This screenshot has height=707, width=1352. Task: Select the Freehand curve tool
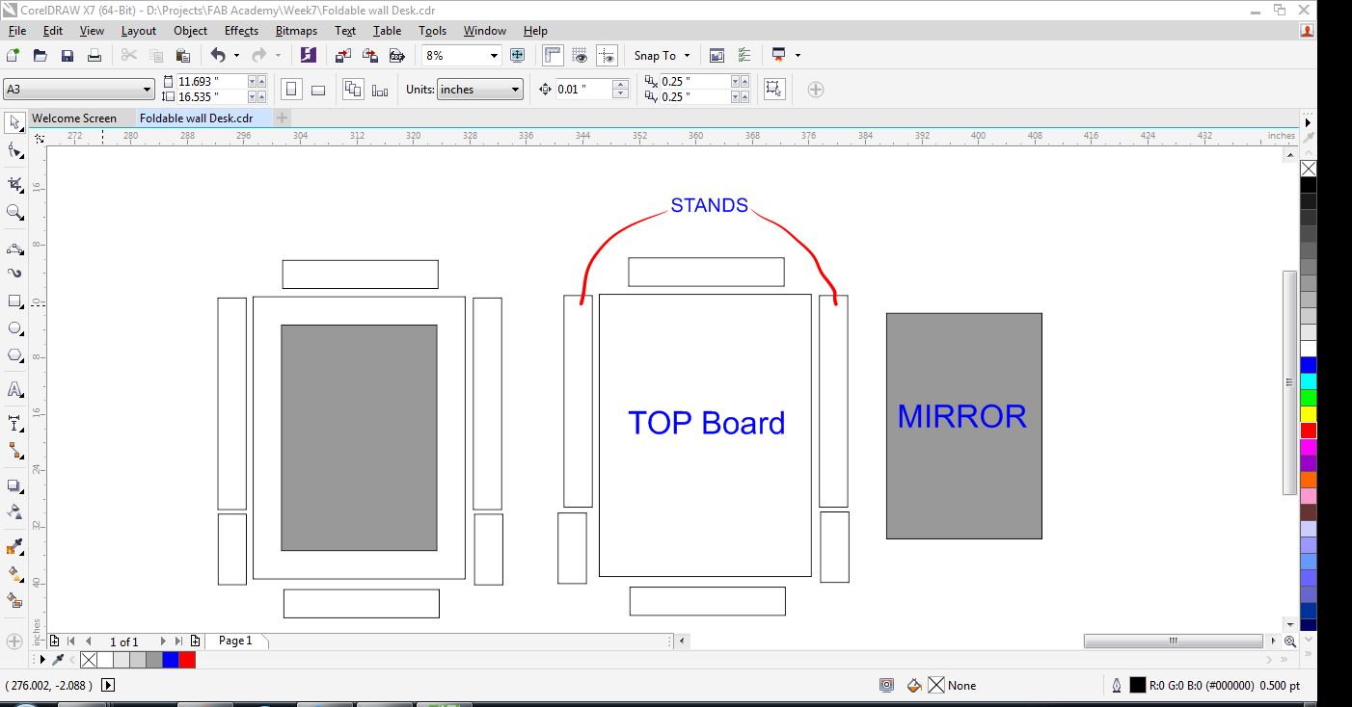pyautogui.click(x=14, y=249)
